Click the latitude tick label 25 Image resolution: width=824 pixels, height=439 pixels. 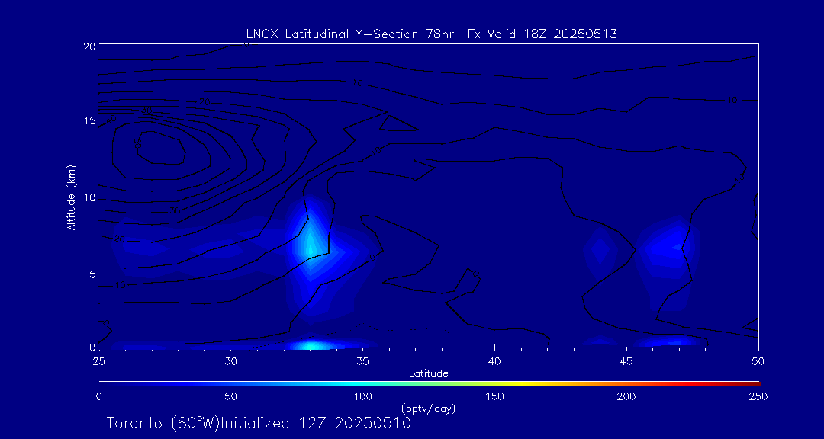point(98,361)
